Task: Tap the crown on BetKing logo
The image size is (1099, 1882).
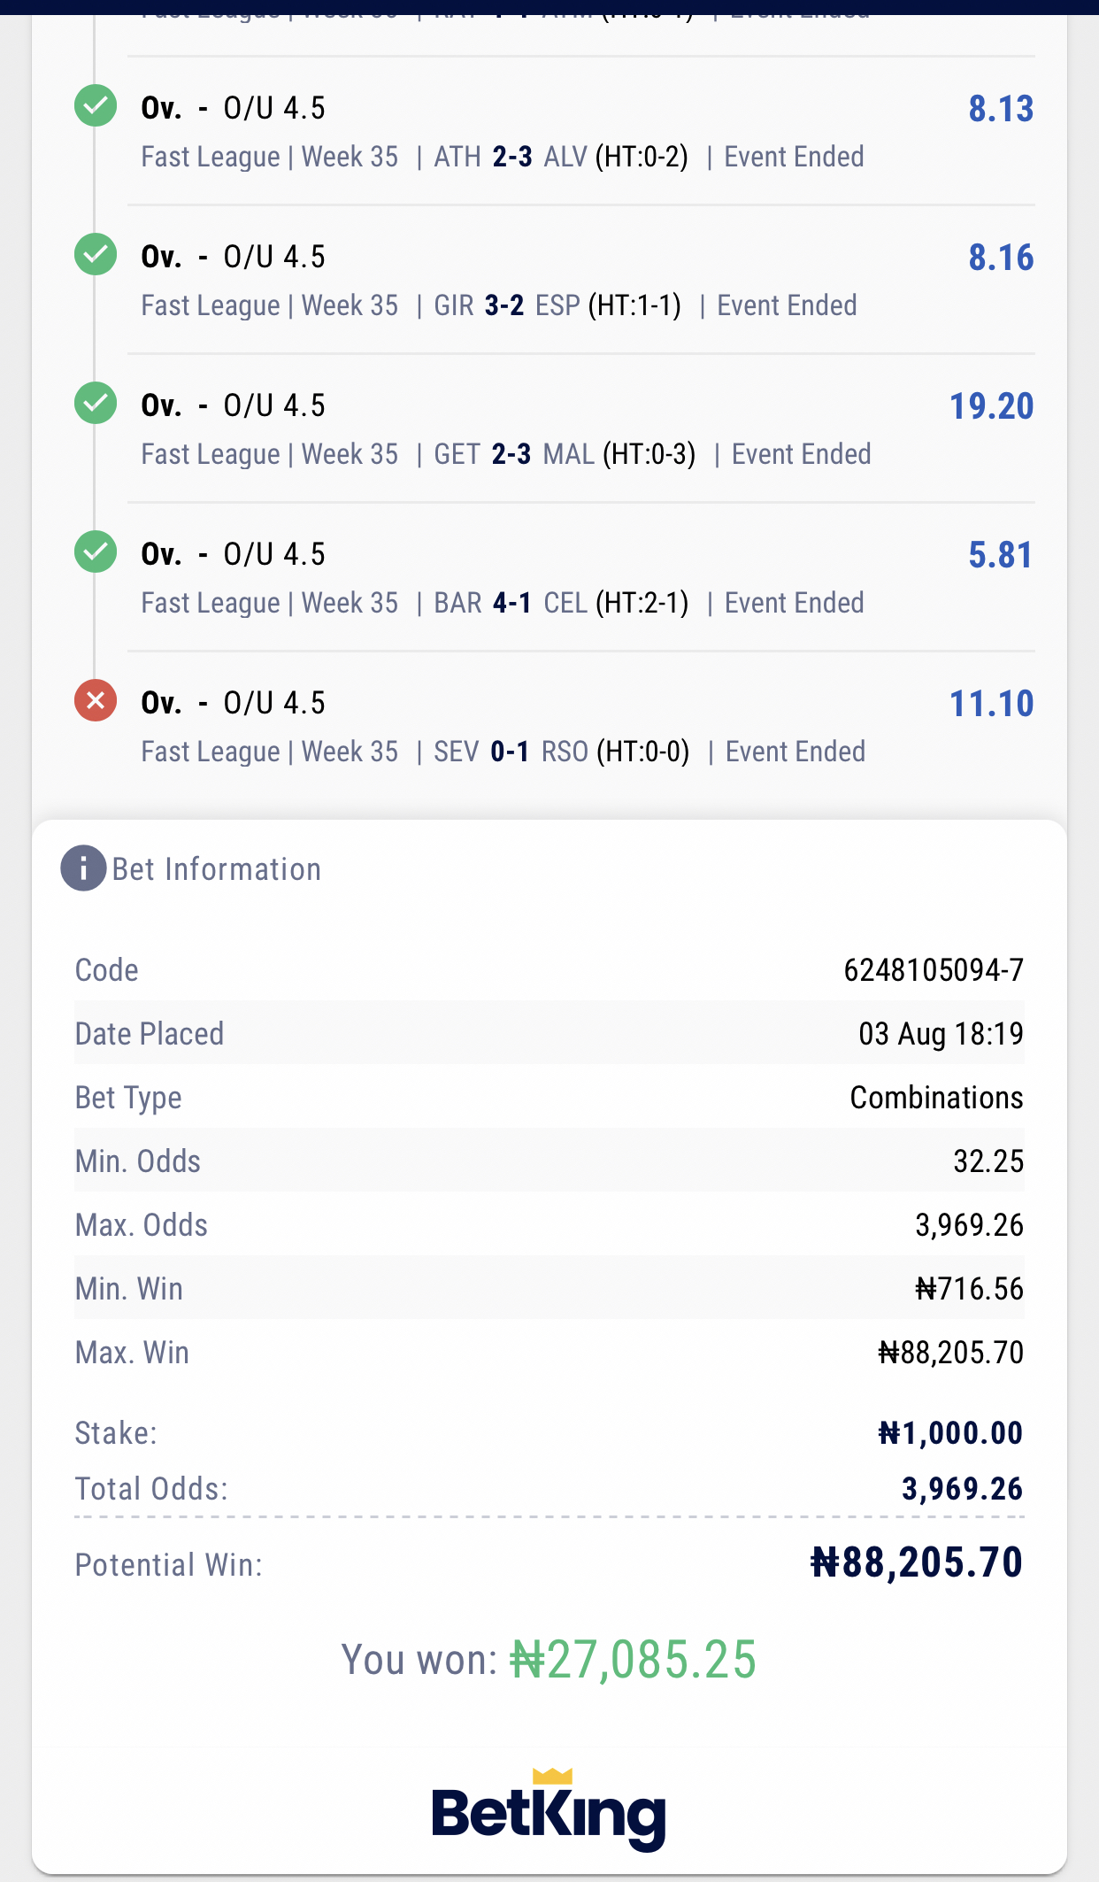Action: pos(553,1776)
